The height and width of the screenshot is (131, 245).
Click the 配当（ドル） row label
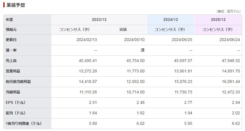16,113
